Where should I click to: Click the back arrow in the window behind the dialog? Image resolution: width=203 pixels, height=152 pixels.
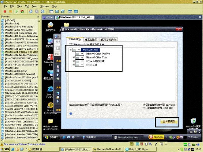58,48
